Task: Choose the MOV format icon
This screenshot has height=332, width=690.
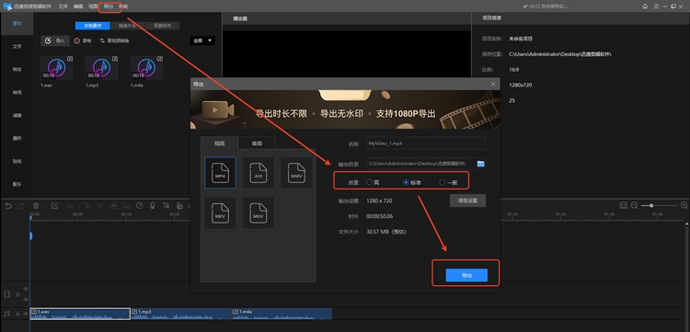Action: point(259,212)
